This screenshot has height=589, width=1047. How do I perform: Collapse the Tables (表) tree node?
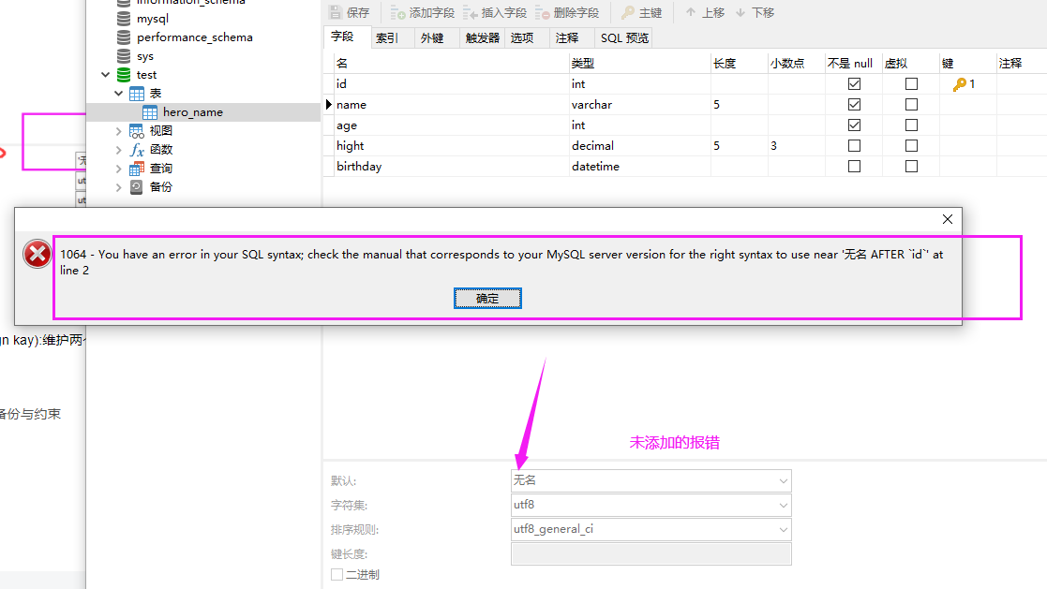(x=119, y=94)
